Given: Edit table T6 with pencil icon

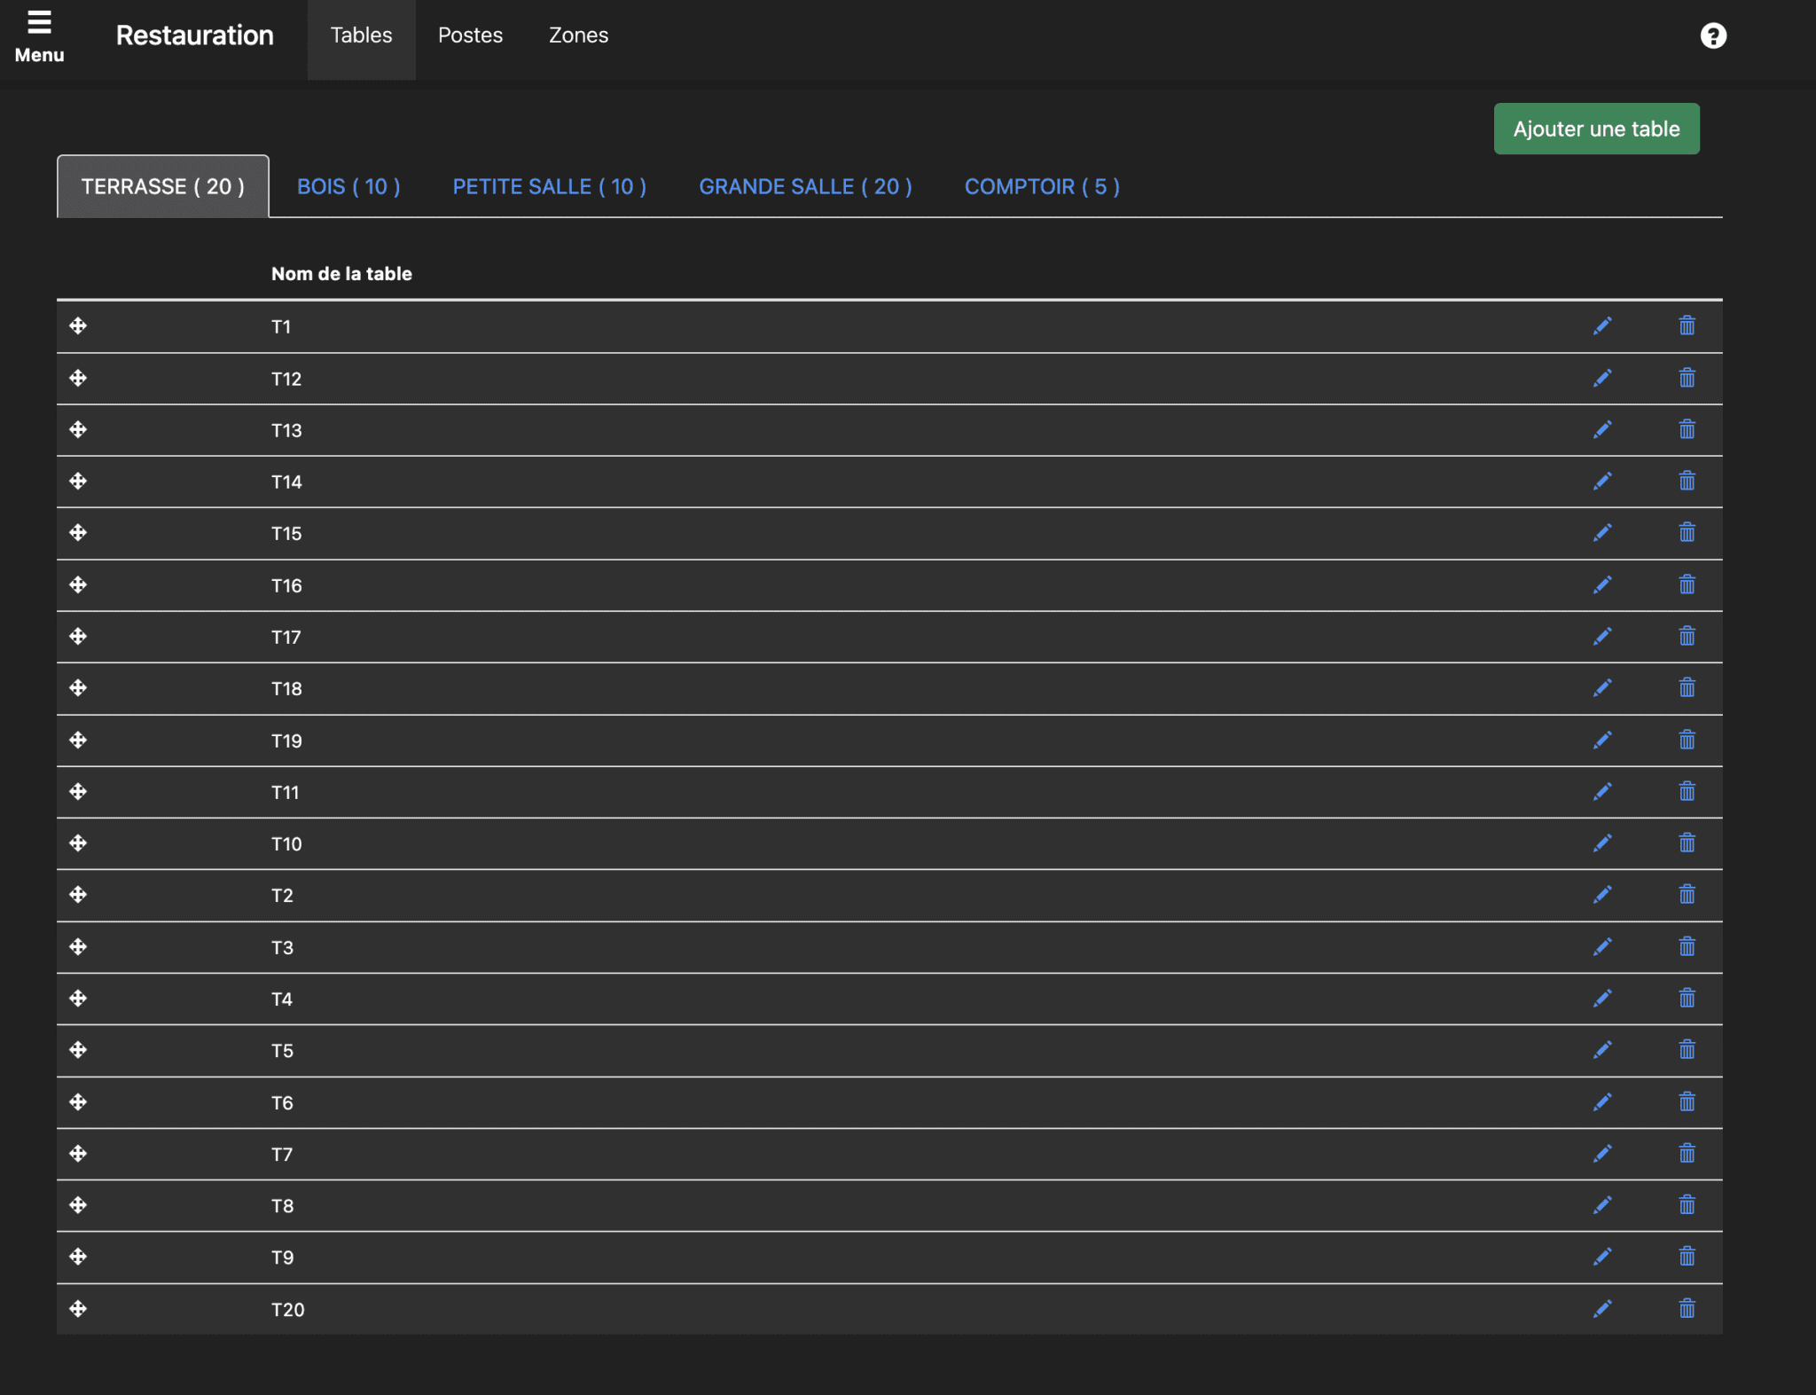Looking at the screenshot, I should coord(1602,1102).
